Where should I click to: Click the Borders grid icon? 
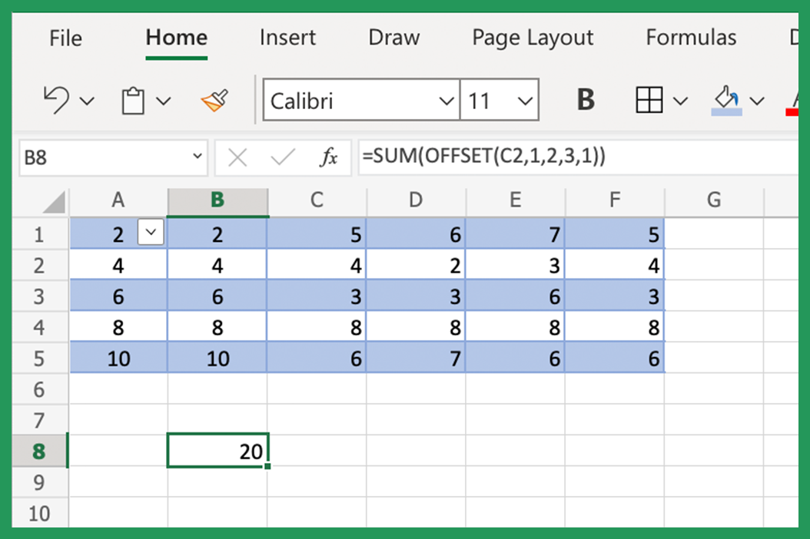click(649, 100)
